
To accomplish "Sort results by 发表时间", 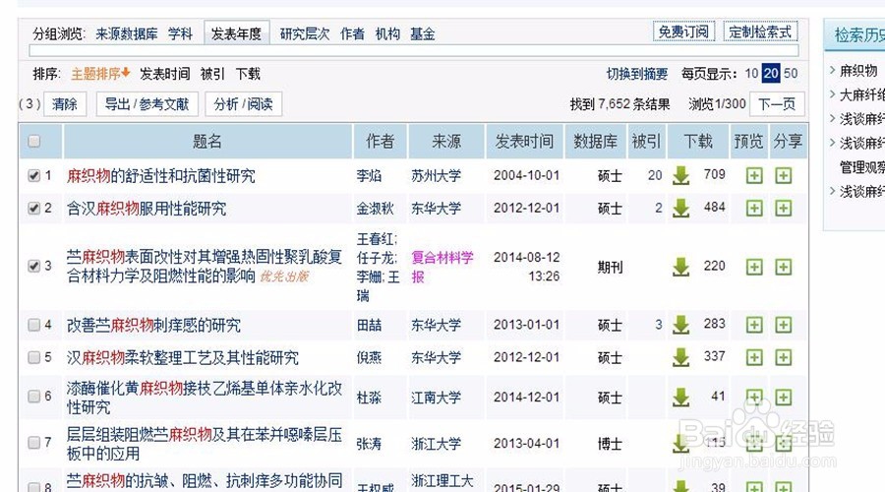I will [x=165, y=74].
